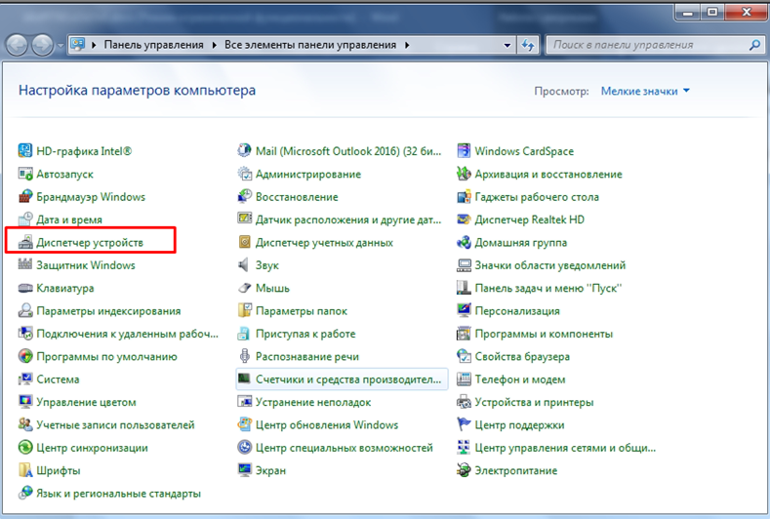Open Восстановление link

tap(297, 197)
